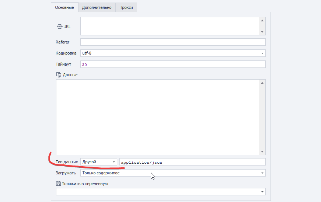This screenshot has height=202, width=321.
Task: Click the URL field scroll up arrow
Action: (262, 21)
